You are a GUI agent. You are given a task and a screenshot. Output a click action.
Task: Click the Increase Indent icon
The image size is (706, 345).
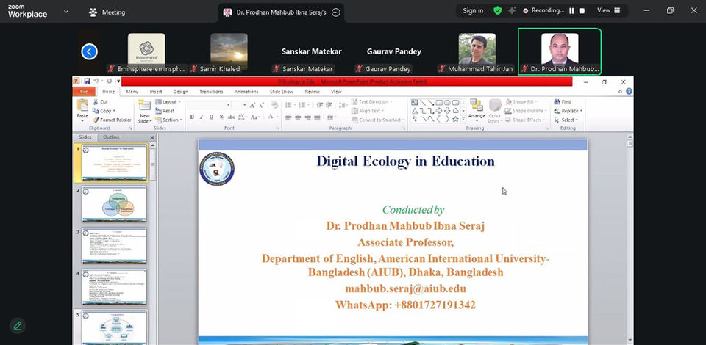click(329, 105)
